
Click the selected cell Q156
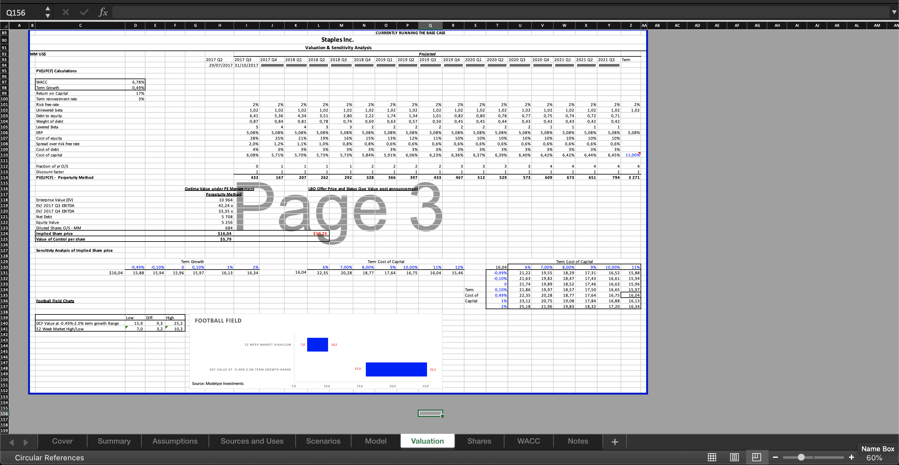(x=430, y=414)
